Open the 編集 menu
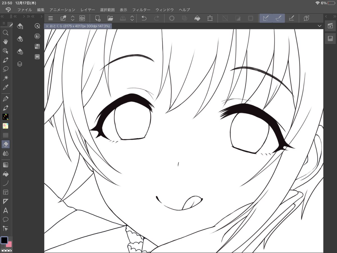 click(41, 10)
